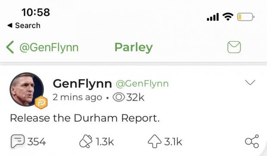Viewport: 267px width, 156px height.
Task: Tap the GenFlynn display name
Action: (x=82, y=84)
